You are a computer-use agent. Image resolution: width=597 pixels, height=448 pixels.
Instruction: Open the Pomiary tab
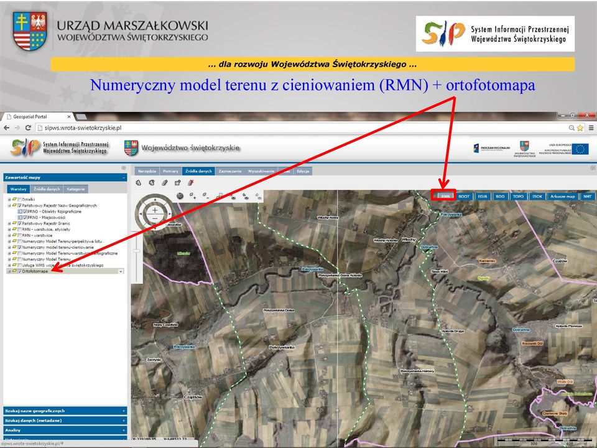click(170, 172)
